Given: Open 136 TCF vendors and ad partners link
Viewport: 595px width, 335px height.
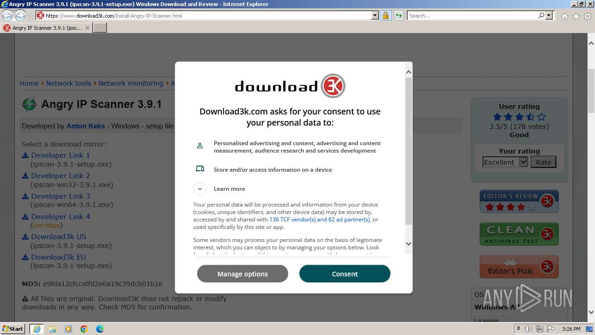Looking at the screenshot, I should point(319,220).
